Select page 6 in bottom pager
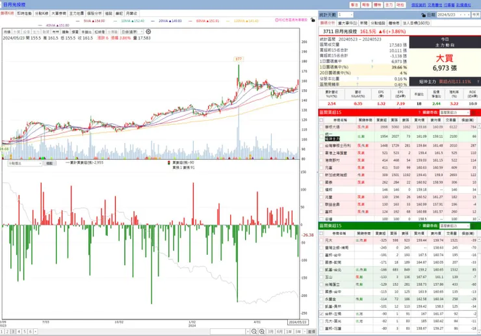This screenshot has height=336, width=481. point(30,331)
